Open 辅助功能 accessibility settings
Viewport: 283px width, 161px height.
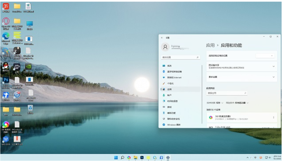click(x=171, y=113)
